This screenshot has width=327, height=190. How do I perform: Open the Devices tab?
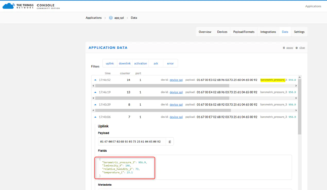222,32
